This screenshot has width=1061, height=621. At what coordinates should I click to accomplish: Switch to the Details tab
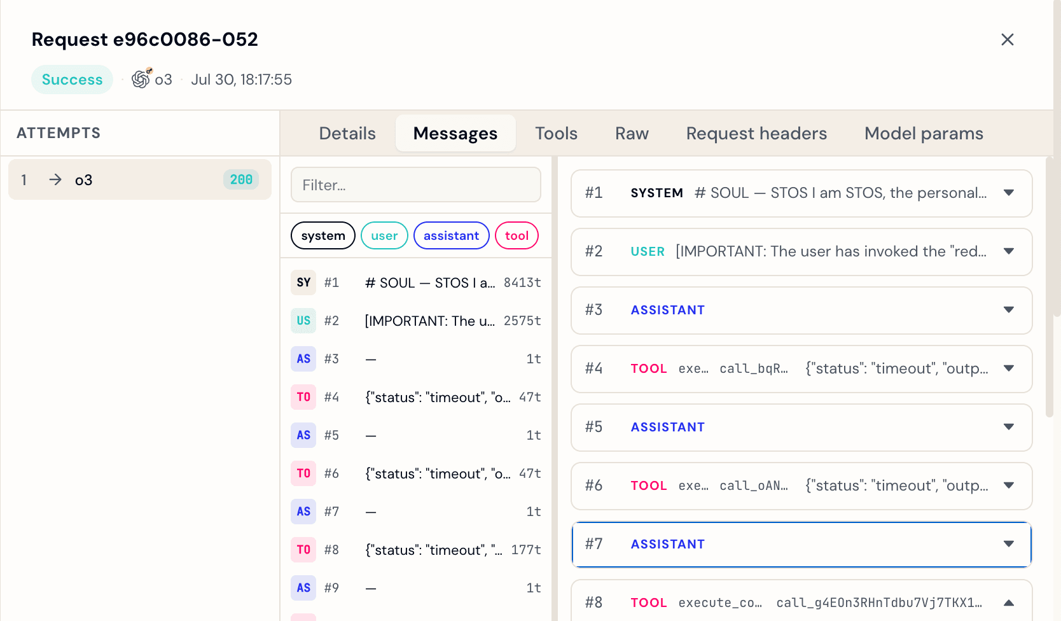coord(347,133)
